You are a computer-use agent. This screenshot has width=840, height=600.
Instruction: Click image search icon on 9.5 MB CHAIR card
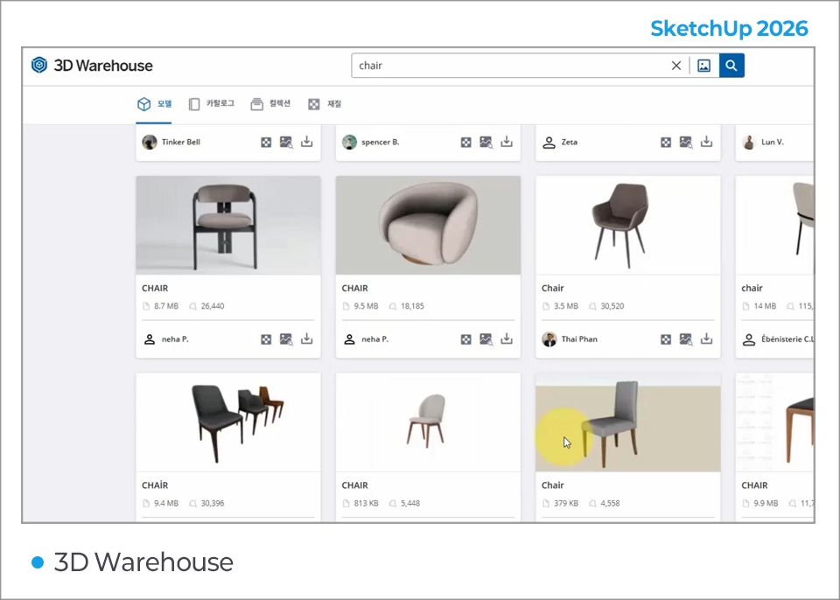pyautogui.click(x=486, y=339)
